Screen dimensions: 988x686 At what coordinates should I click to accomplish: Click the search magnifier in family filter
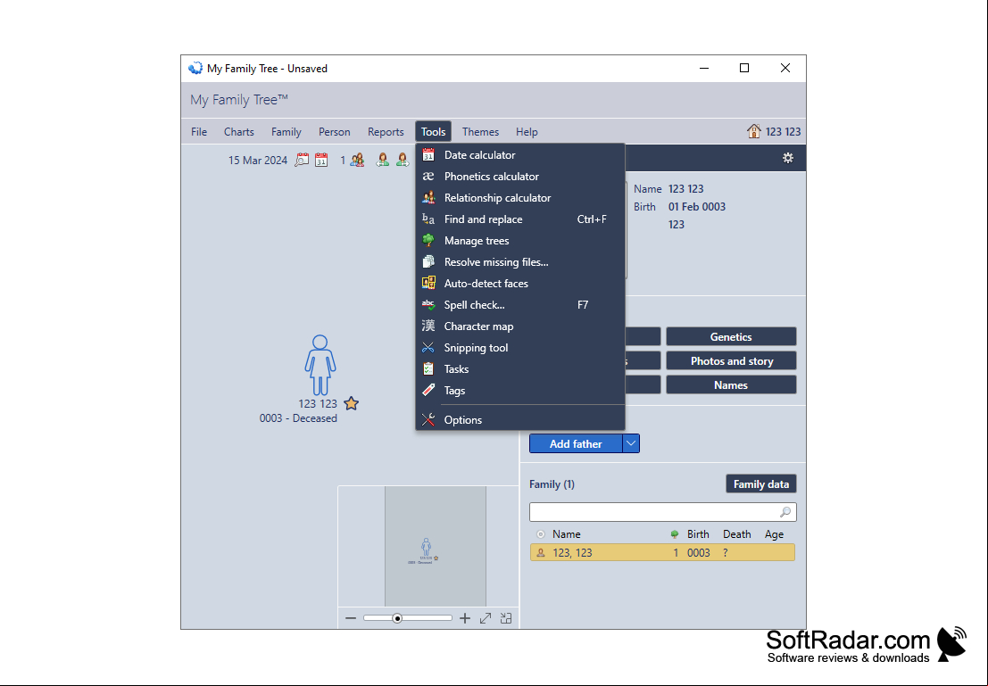pos(785,512)
